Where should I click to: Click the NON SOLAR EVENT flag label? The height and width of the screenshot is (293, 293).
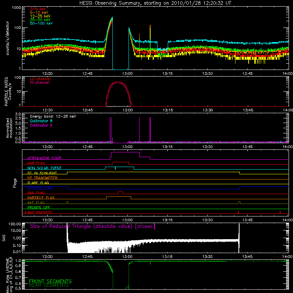click(44, 168)
